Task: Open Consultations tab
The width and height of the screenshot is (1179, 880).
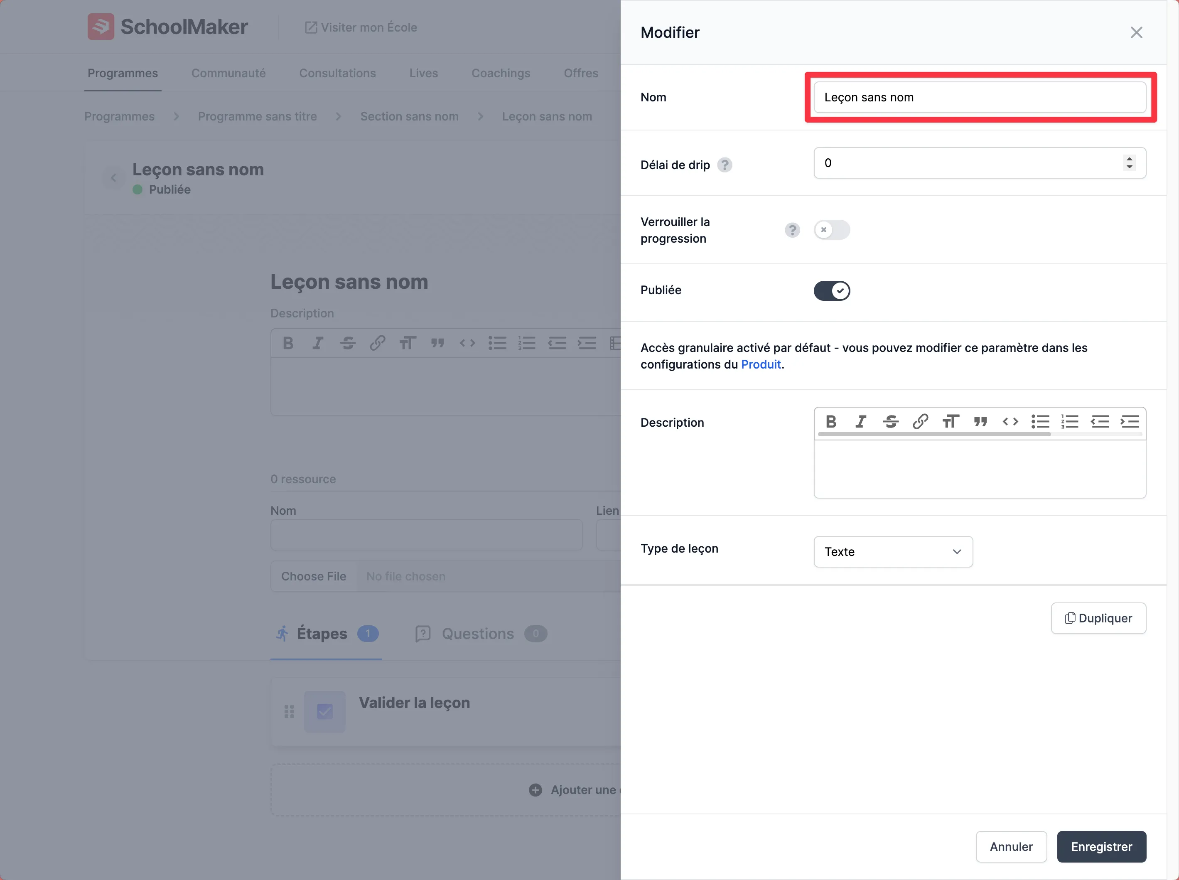Action: (338, 73)
